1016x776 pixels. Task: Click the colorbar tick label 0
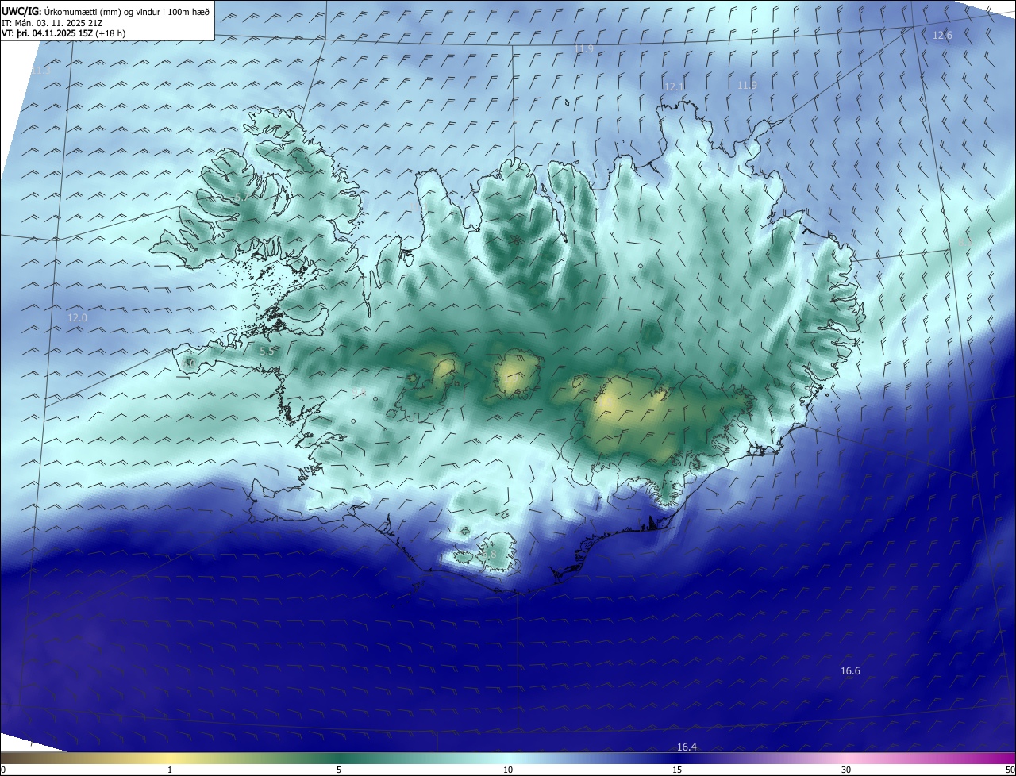coord(3,770)
